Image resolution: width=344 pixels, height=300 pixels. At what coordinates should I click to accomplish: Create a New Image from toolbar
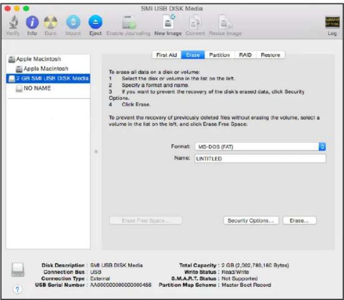click(168, 22)
